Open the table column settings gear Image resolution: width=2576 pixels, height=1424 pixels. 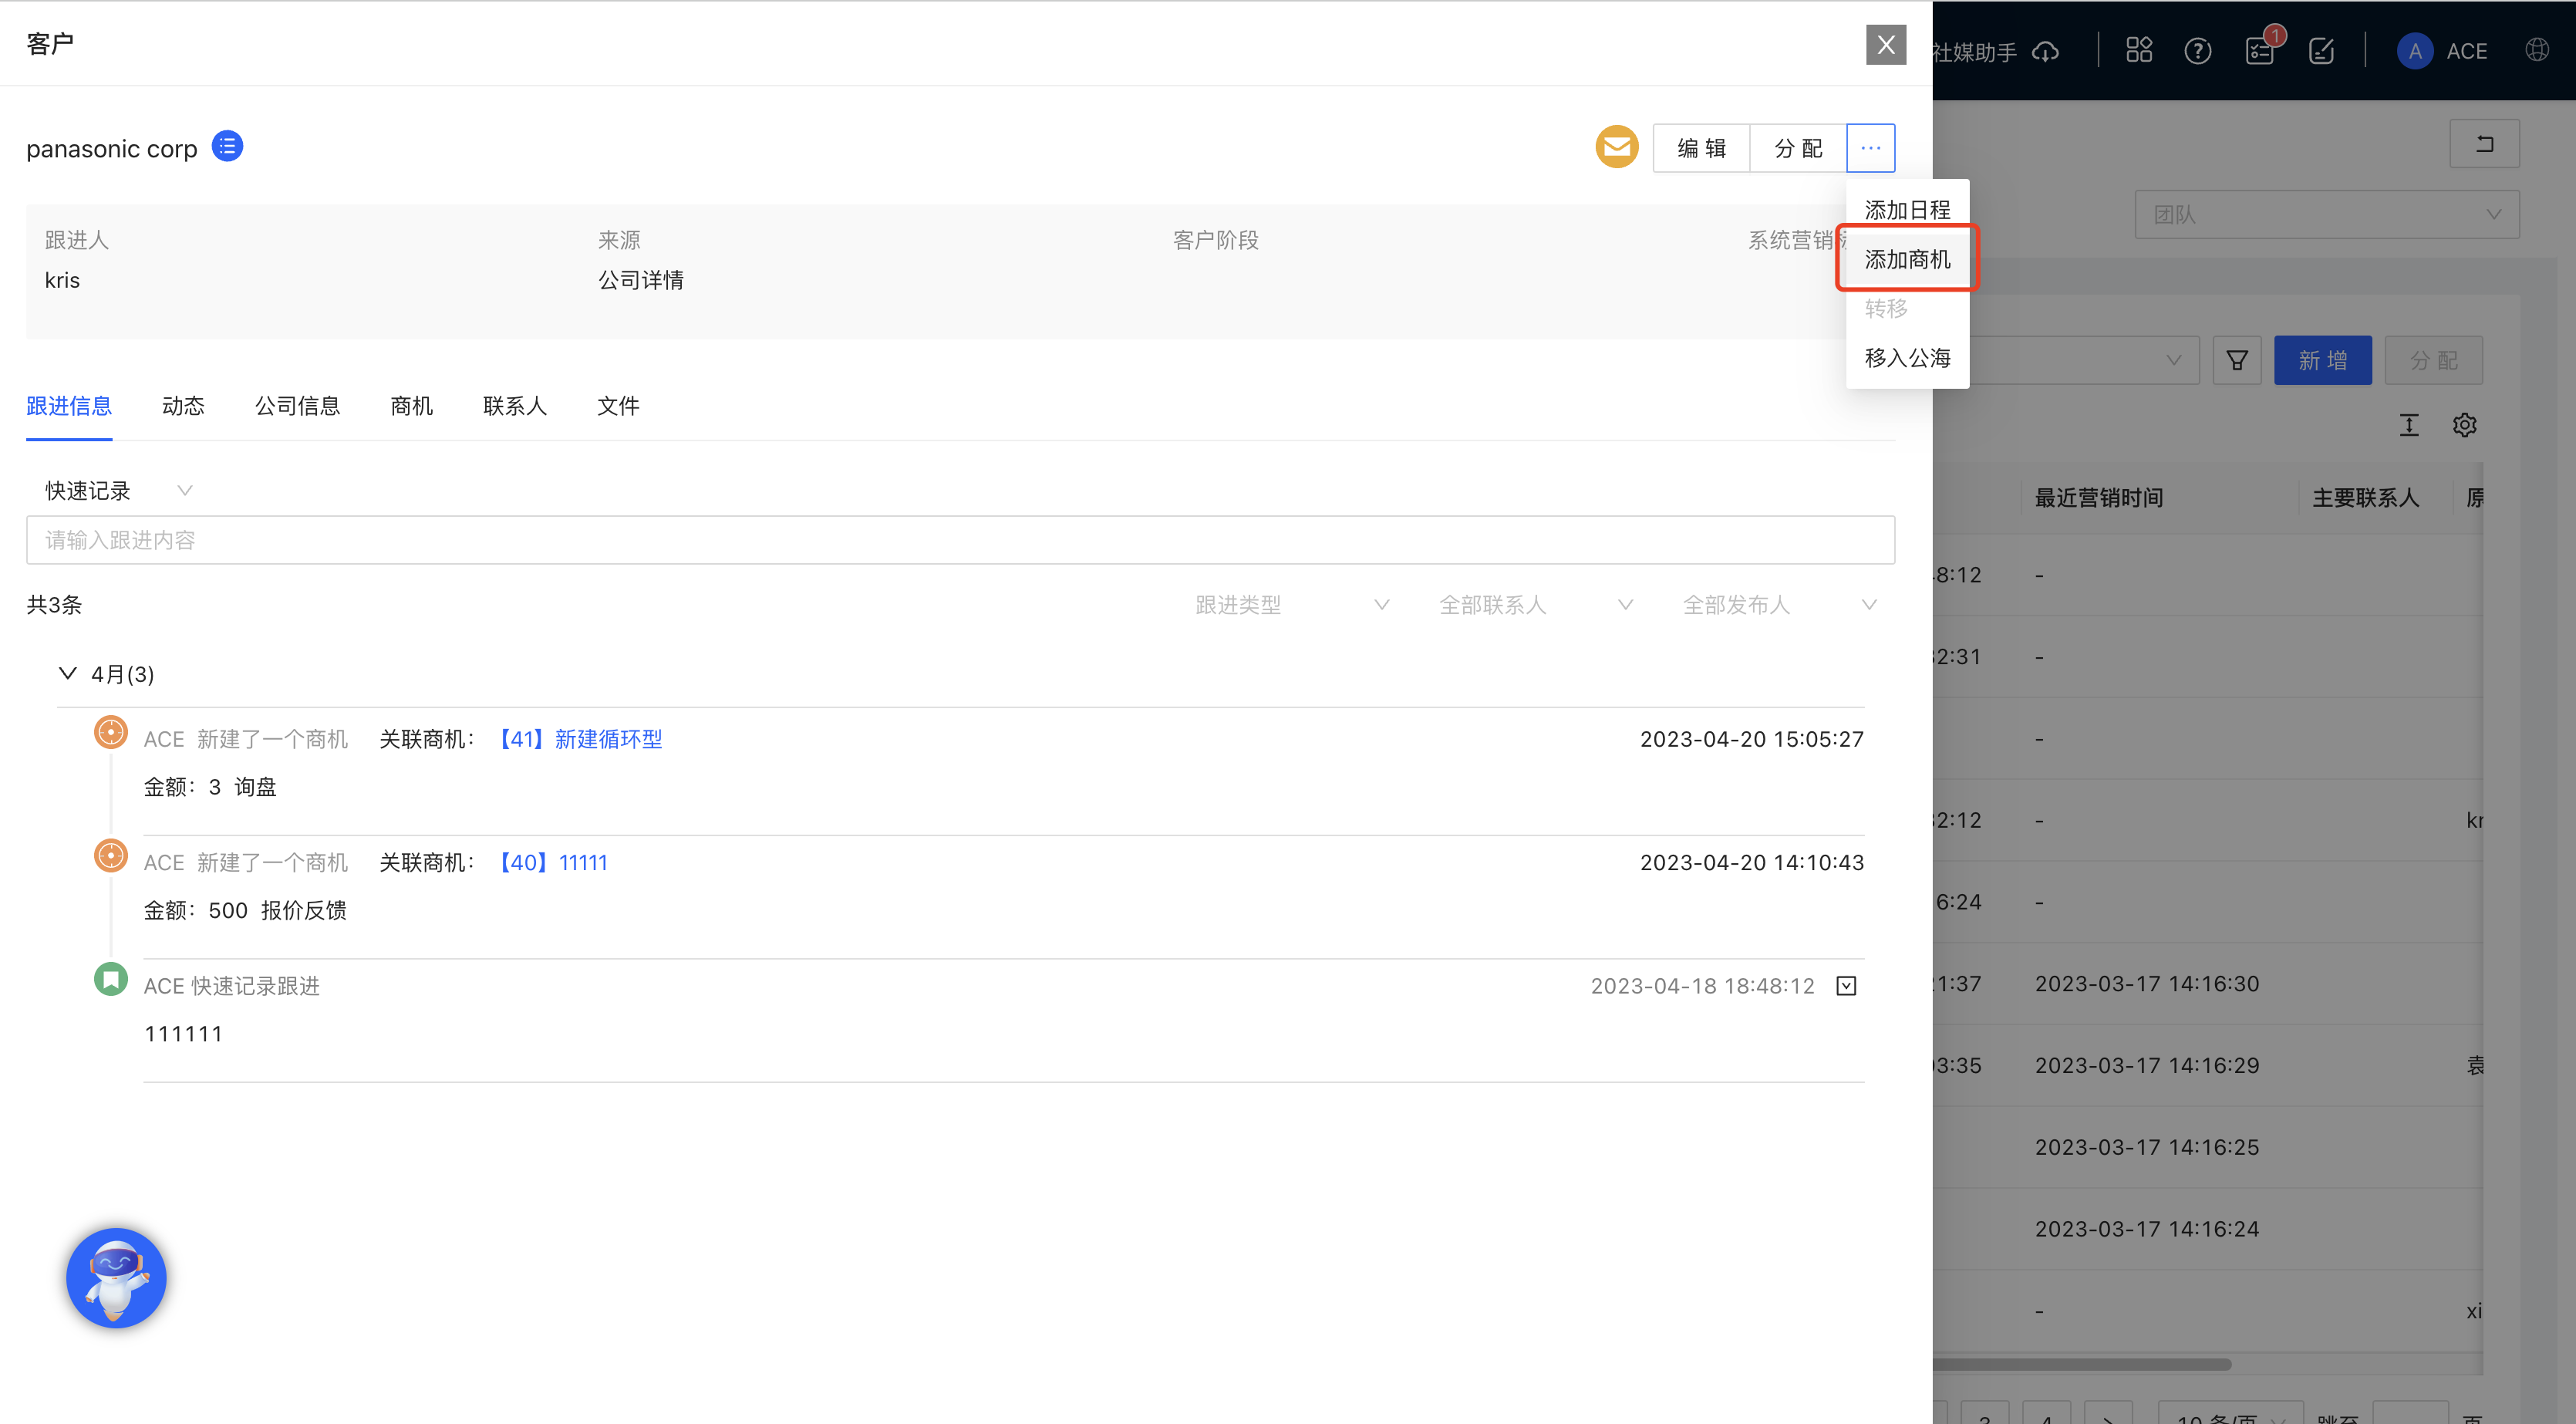(2464, 425)
